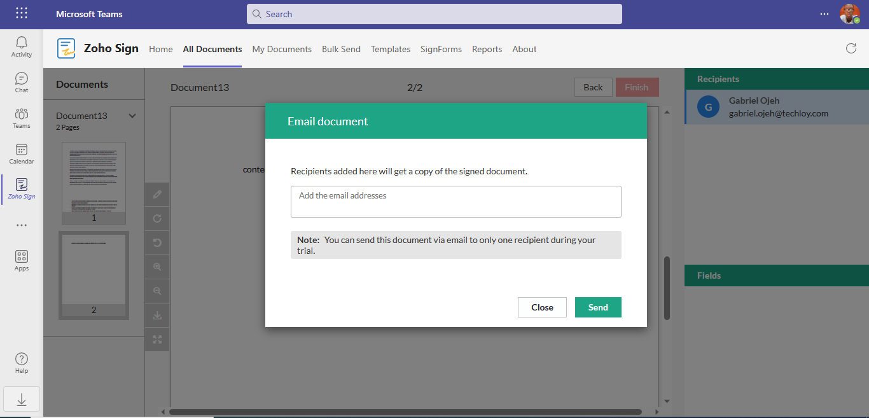Open Teams section in the sidebar
Image resolution: width=869 pixels, height=418 pixels.
22,118
